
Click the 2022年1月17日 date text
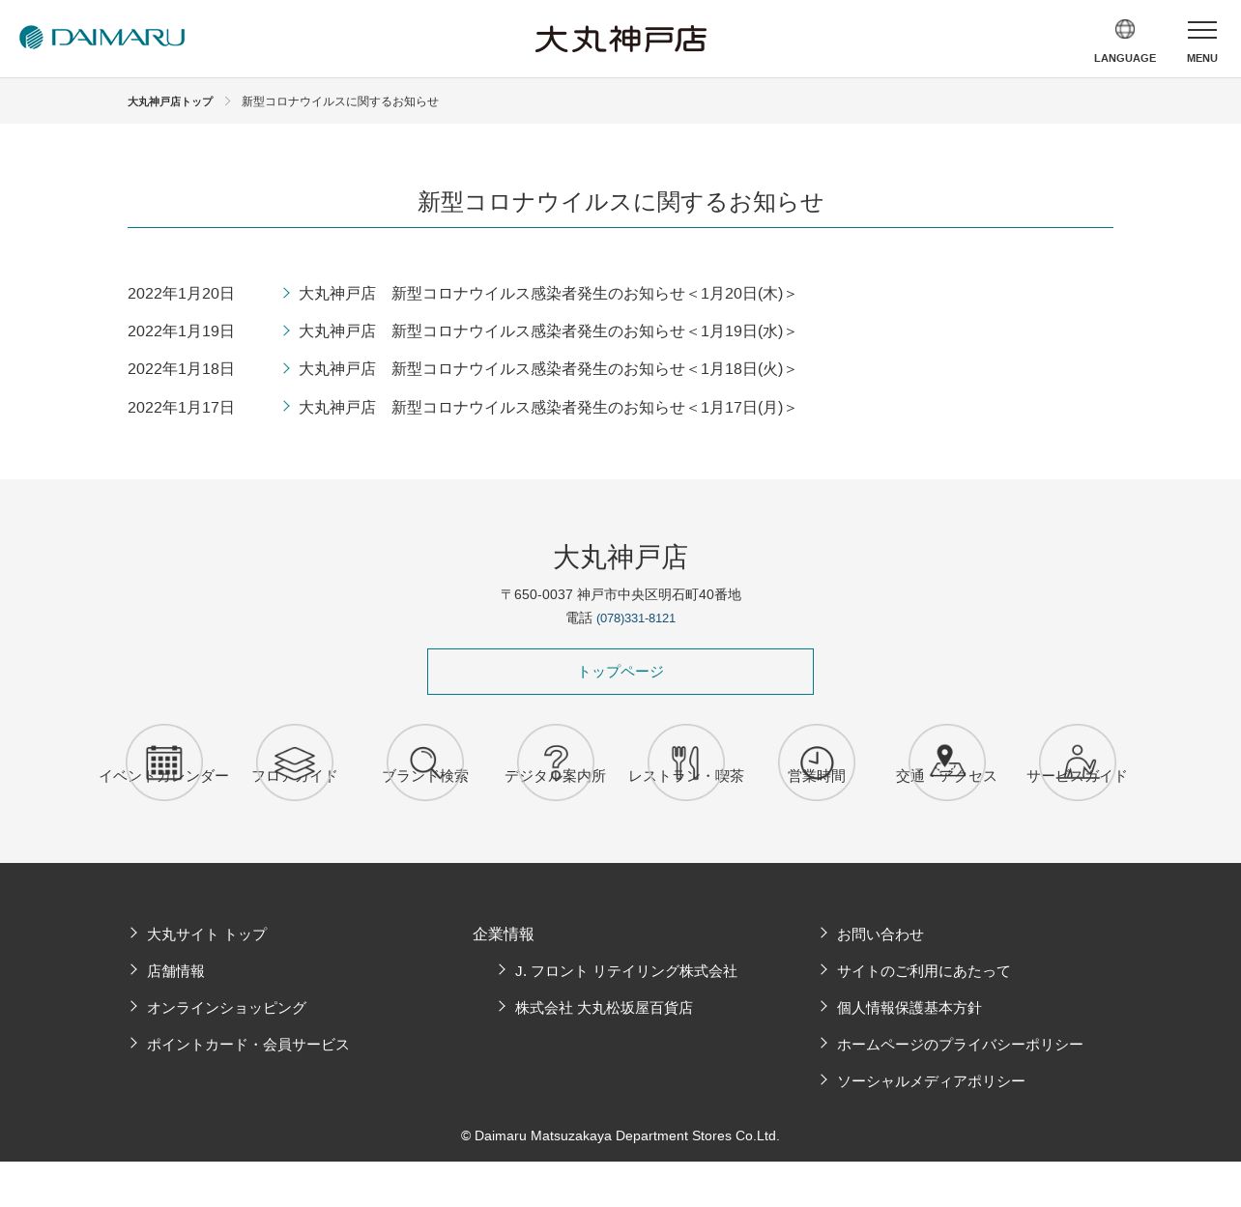click(181, 408)
